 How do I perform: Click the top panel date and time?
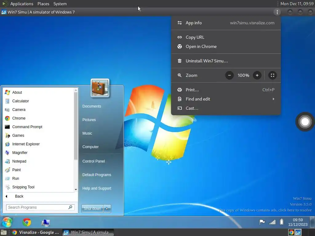(x=297, y=4)
